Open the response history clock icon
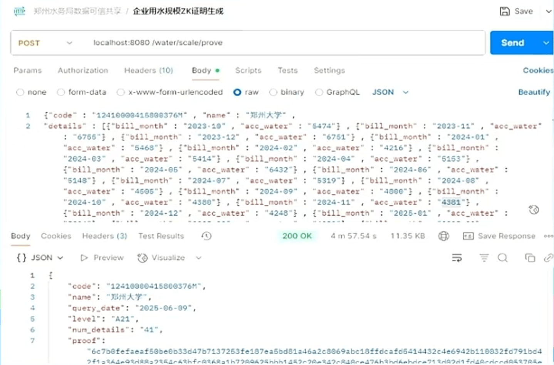The image size is (554, 365). (x=206, y=236)
